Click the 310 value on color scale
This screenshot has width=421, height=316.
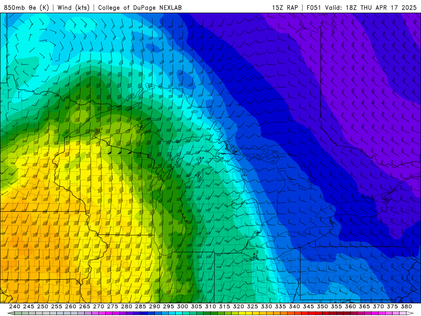point(210,307)
